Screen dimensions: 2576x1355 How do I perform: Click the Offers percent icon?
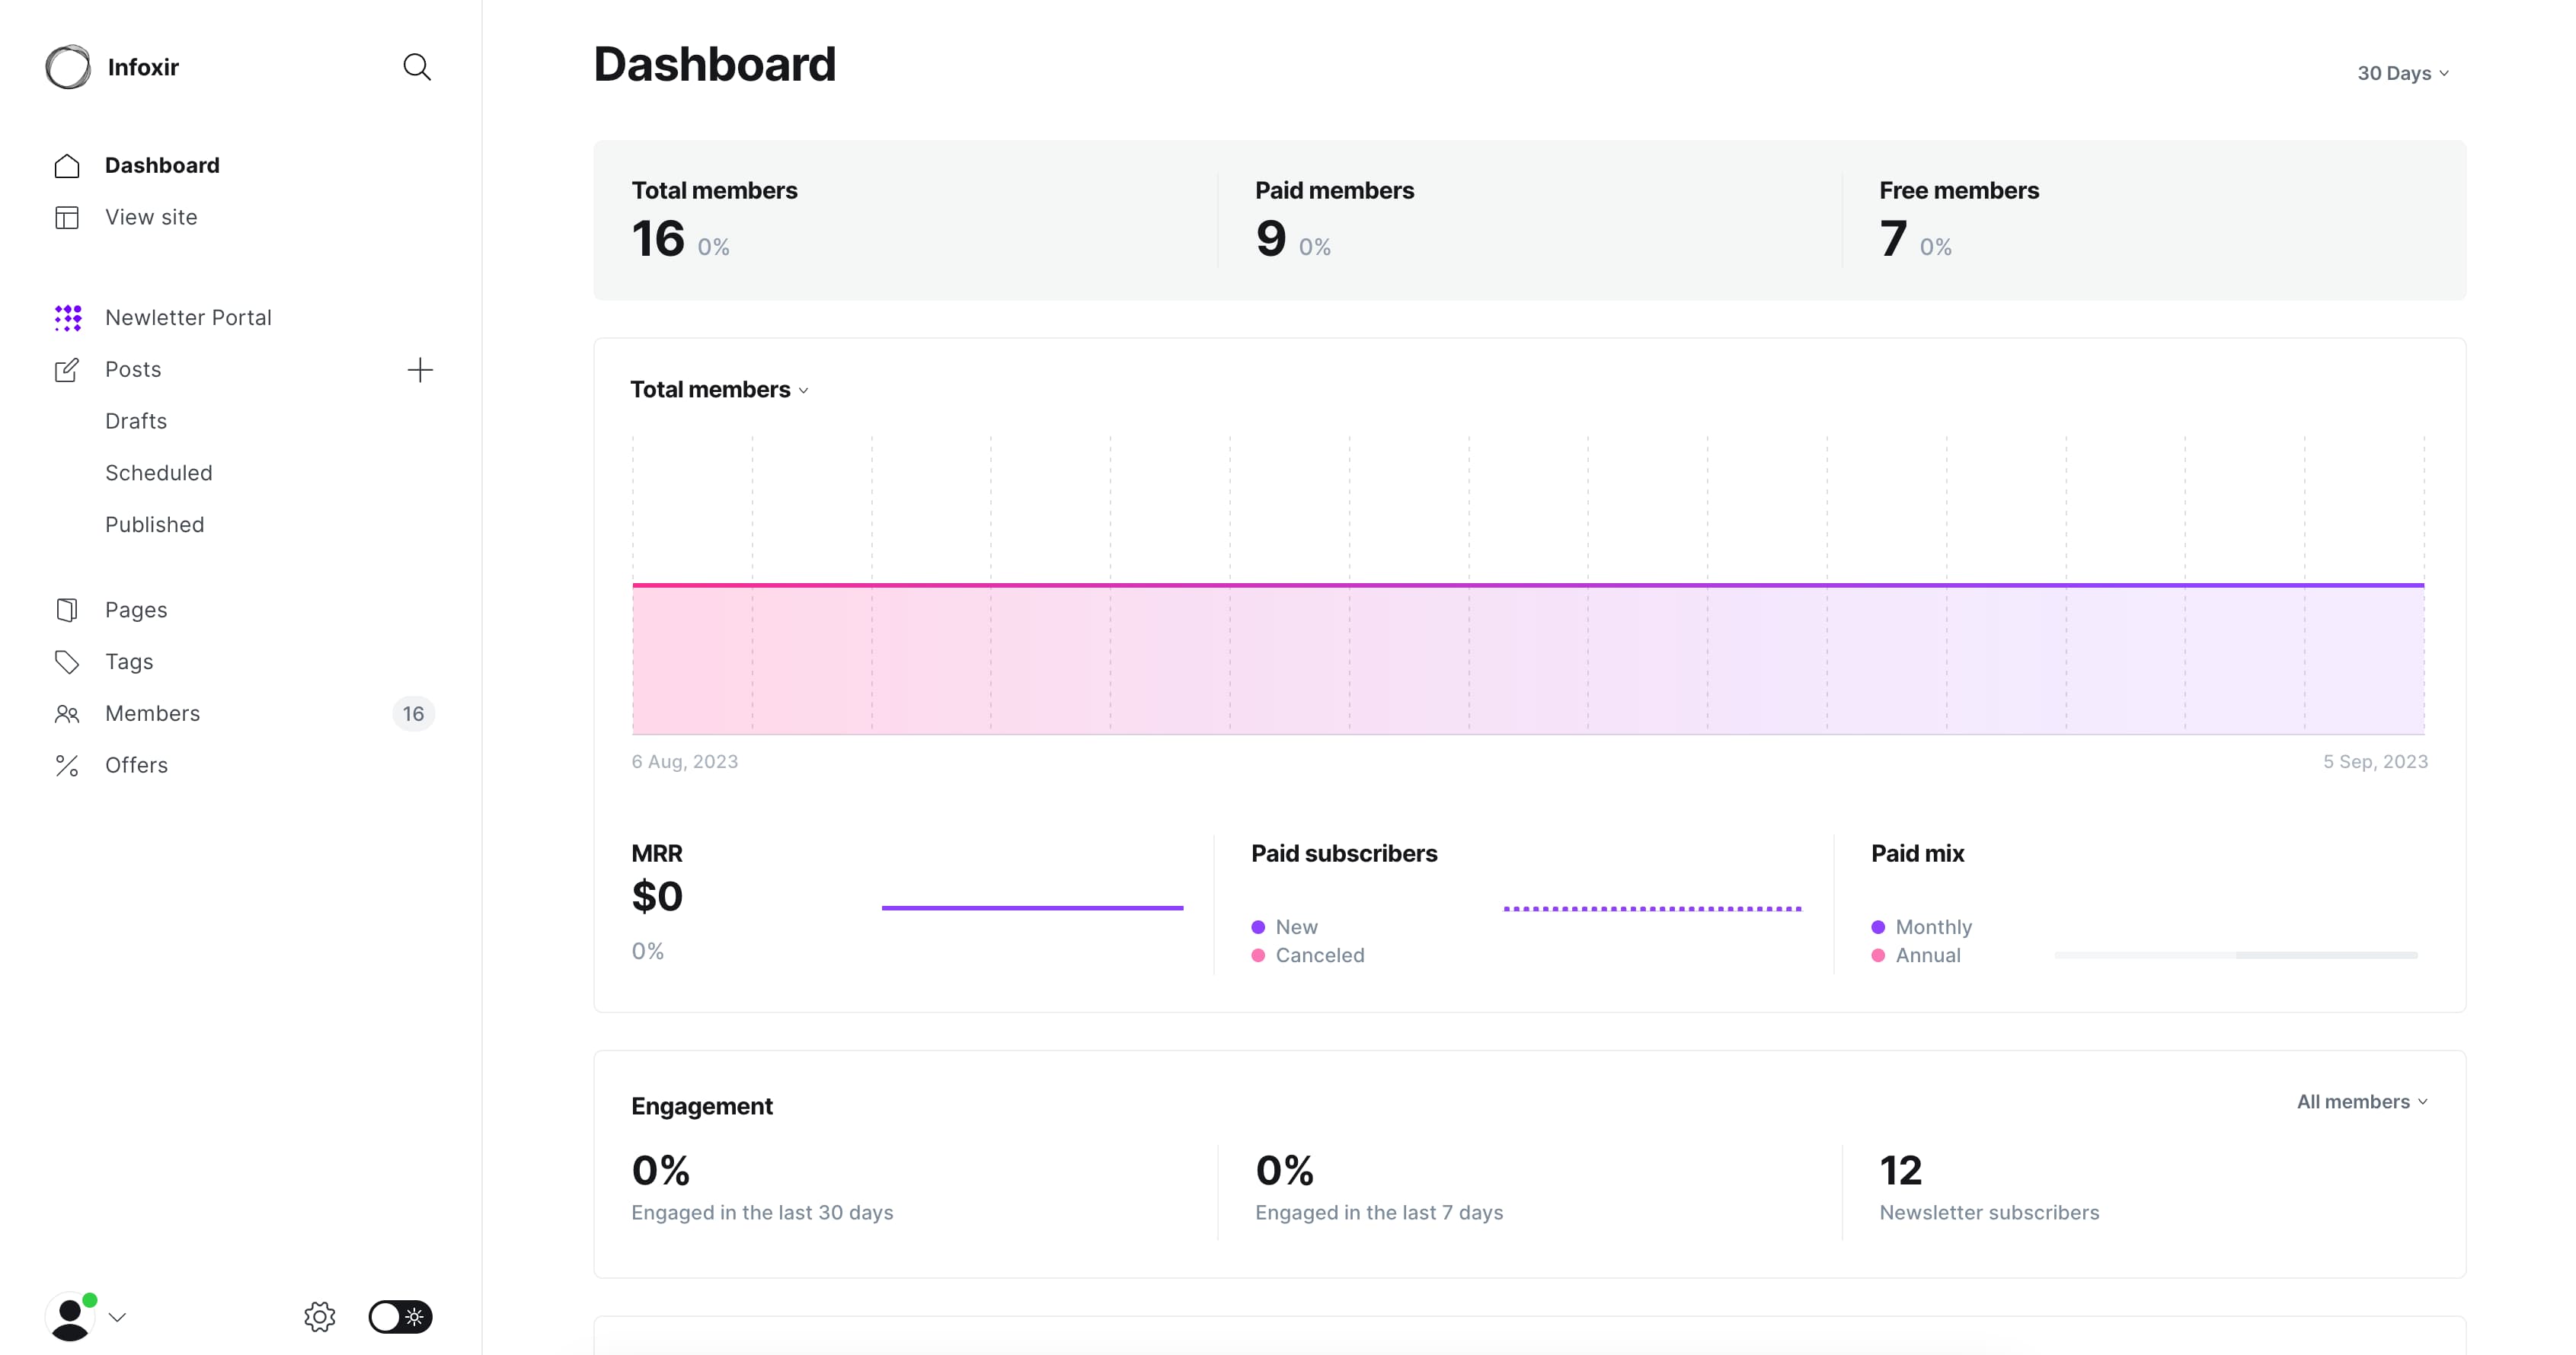coord(67,766)
